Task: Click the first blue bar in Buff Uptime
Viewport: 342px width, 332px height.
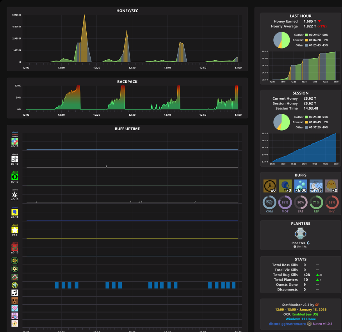Action: point(57,285)
